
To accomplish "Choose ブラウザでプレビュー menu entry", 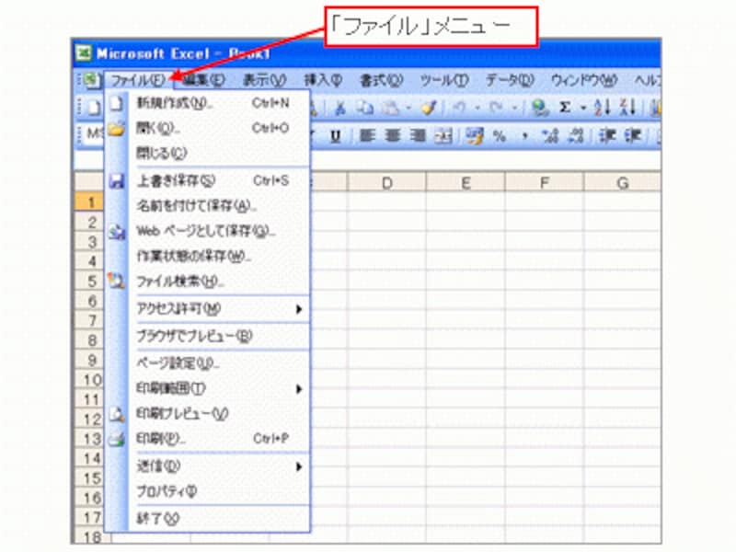I will point(208,336).
